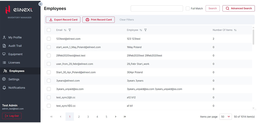Open Notifications in sidebar
259x123 pixels.
tap(17, 88)
